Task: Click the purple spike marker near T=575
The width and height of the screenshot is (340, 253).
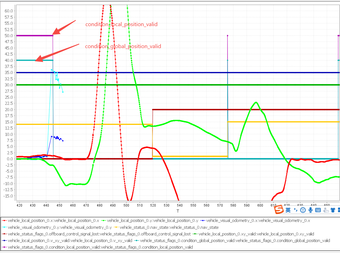Action: (227, 35)
